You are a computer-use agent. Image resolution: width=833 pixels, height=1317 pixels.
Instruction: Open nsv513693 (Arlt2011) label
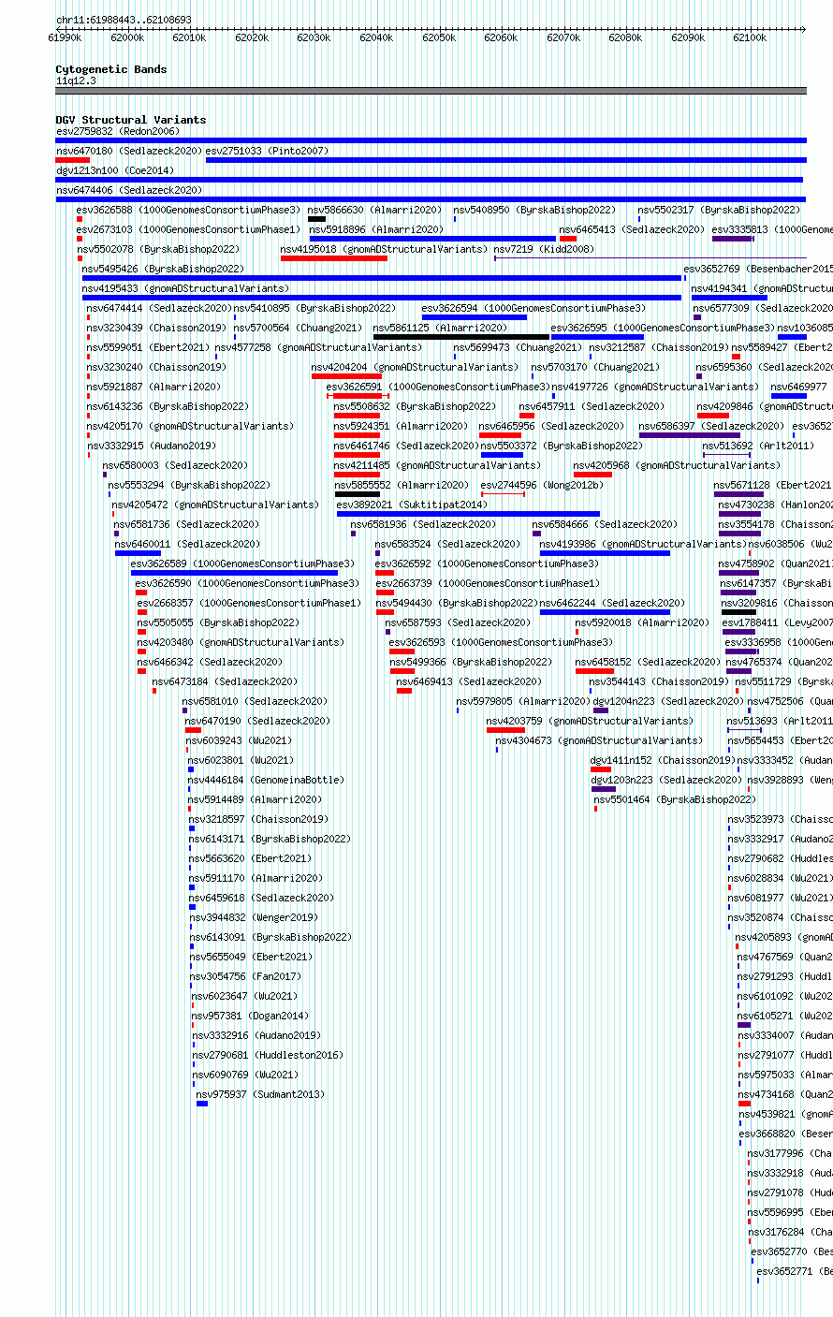click(780, 721)
